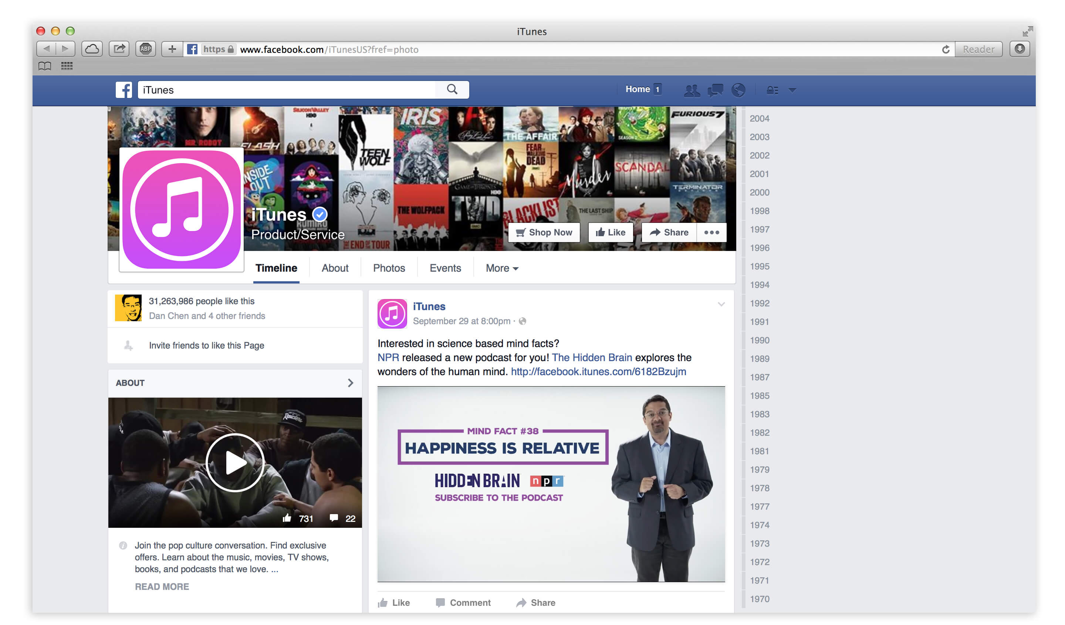
Task: Click the iTunes post author name
Action: coord(429,307)
